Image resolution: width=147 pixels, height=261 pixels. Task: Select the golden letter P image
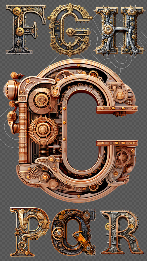click(30, 232)
